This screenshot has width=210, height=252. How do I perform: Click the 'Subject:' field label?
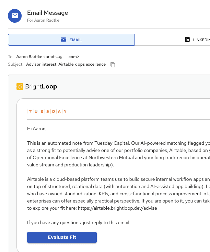pyautogui.click(x=15, y=64)
